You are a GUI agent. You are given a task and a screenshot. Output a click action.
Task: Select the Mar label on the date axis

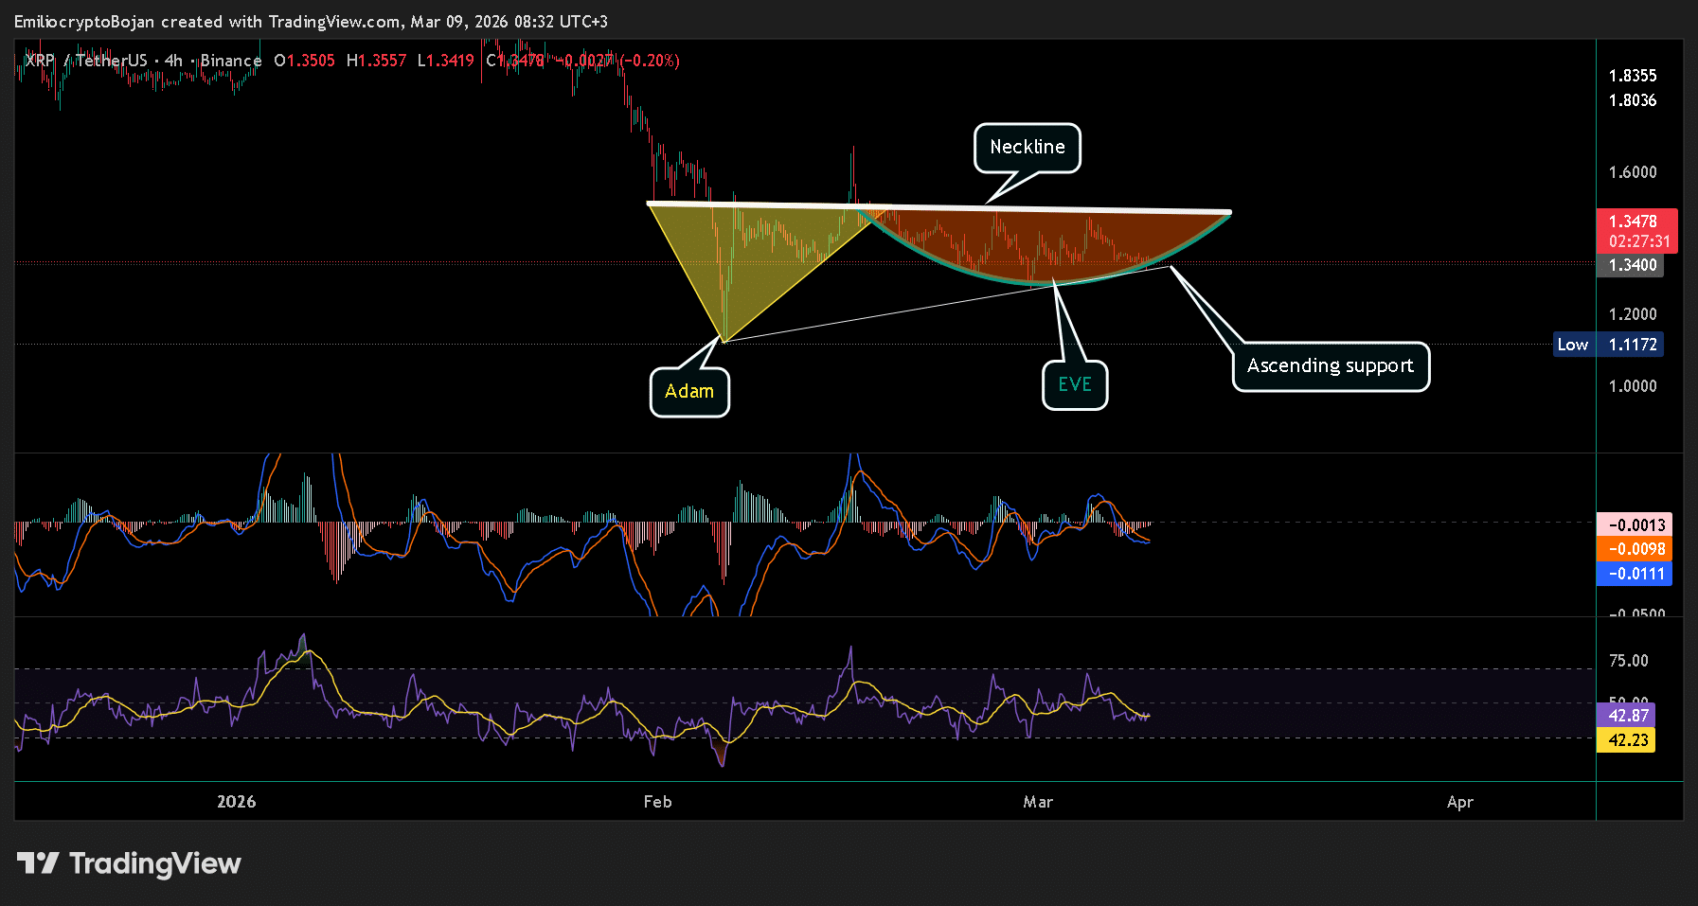[1038, 801]
